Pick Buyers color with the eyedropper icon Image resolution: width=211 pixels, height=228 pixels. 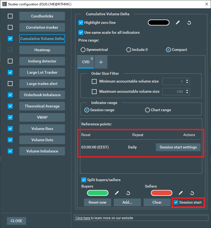click(117, 193)
